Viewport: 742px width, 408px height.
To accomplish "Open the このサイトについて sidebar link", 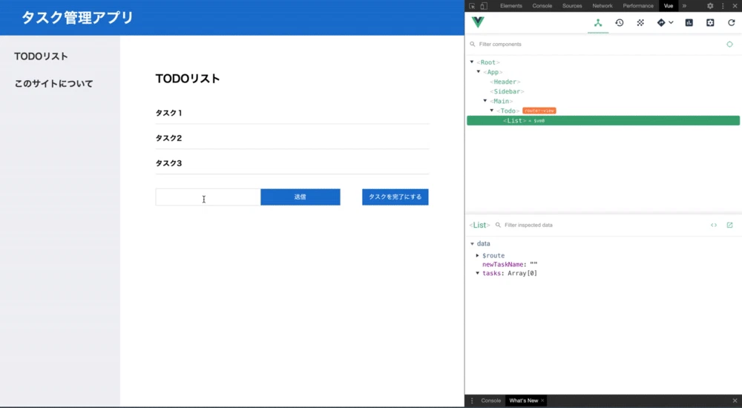I will (x=53, y=84).
